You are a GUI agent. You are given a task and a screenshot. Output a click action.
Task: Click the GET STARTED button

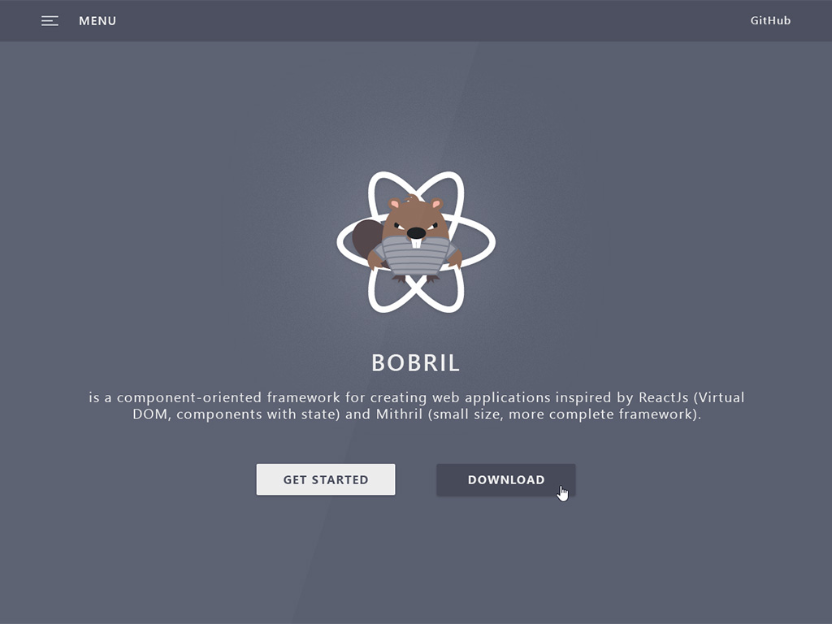(x=326, y=479)
